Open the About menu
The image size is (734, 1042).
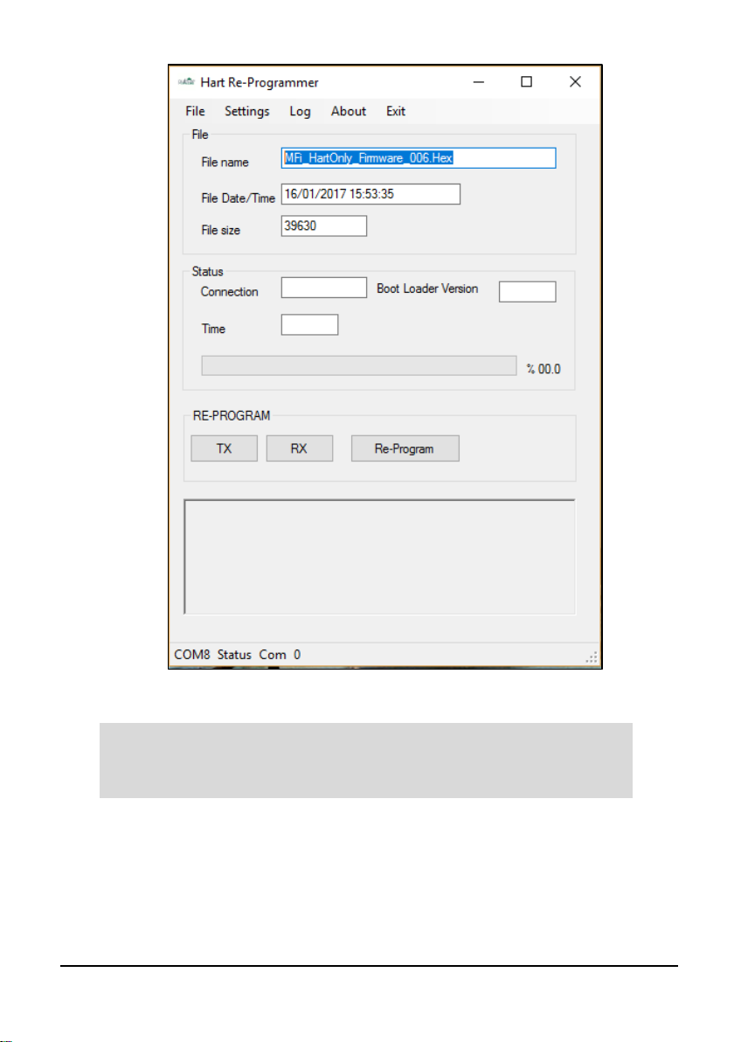point(348,111)
